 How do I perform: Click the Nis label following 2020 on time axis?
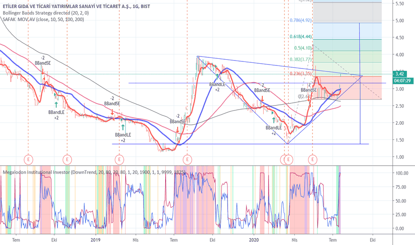(x=294, y=240)
